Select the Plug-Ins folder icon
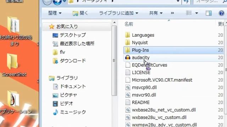This screenshot has height=127, width=227. [x=128, y=50]
